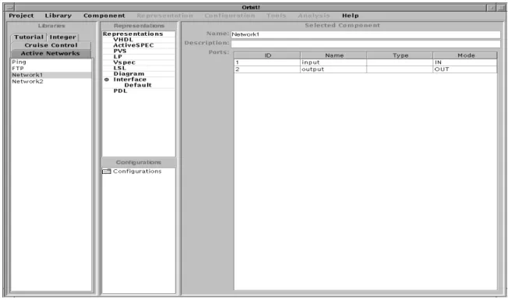Switch to the Integer library tab
This screenshot has width=508, height=301.
(x=63, y=37)
